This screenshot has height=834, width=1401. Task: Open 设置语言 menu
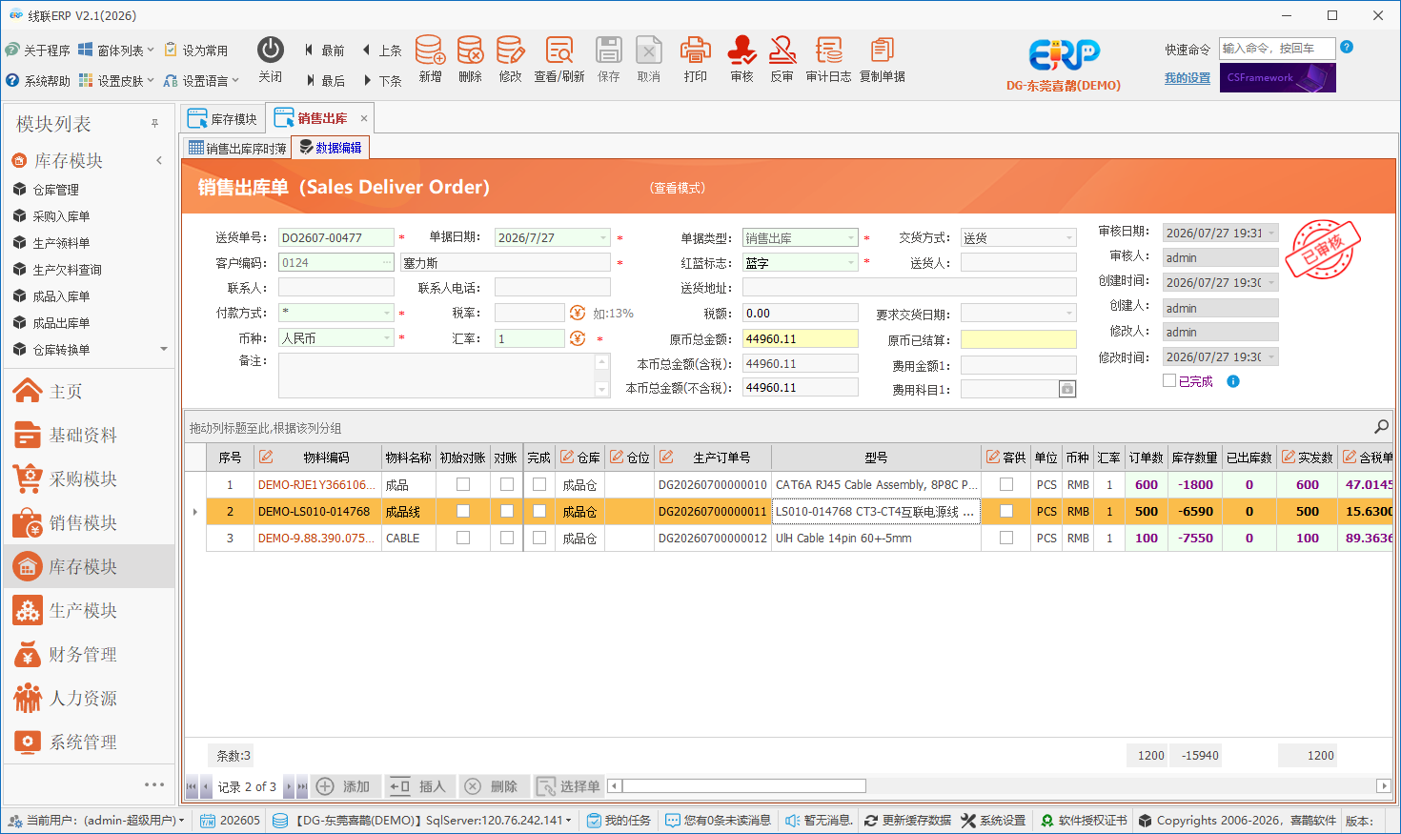(x=201, y=80)
